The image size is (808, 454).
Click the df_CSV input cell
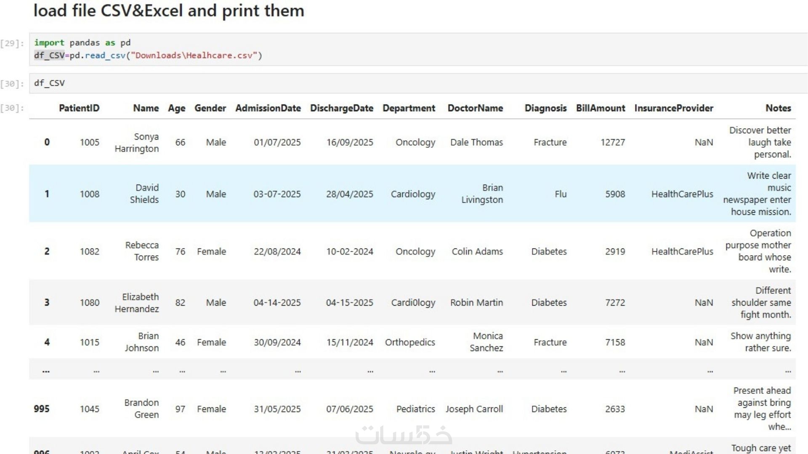[417, 83]
